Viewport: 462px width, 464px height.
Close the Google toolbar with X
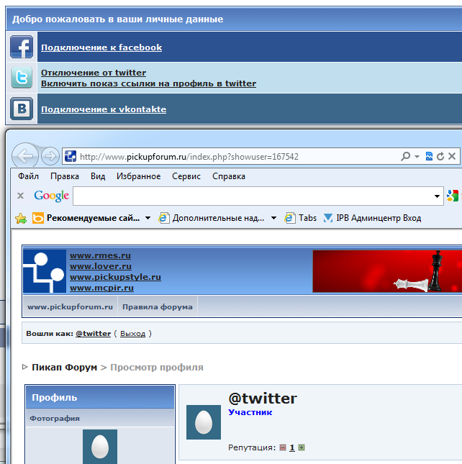(x=21, y=196)
